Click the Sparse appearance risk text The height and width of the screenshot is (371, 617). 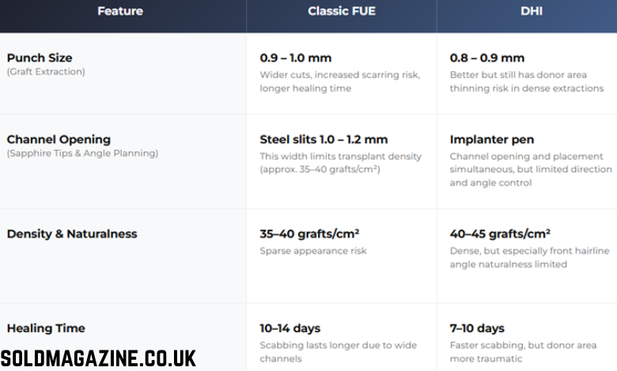pos(313,251)
